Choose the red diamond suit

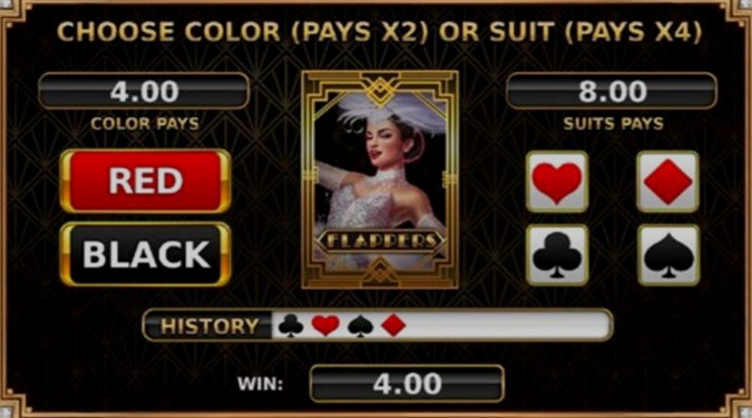point(667,181)
